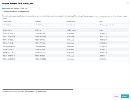Select Modify the existing dataset structure option
Image resolution: width=131 pixels, height=100 pixels.
[x=3, y=12]
